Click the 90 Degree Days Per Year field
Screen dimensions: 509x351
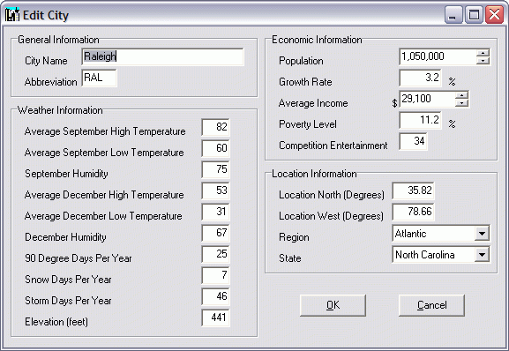coord(215,254)
